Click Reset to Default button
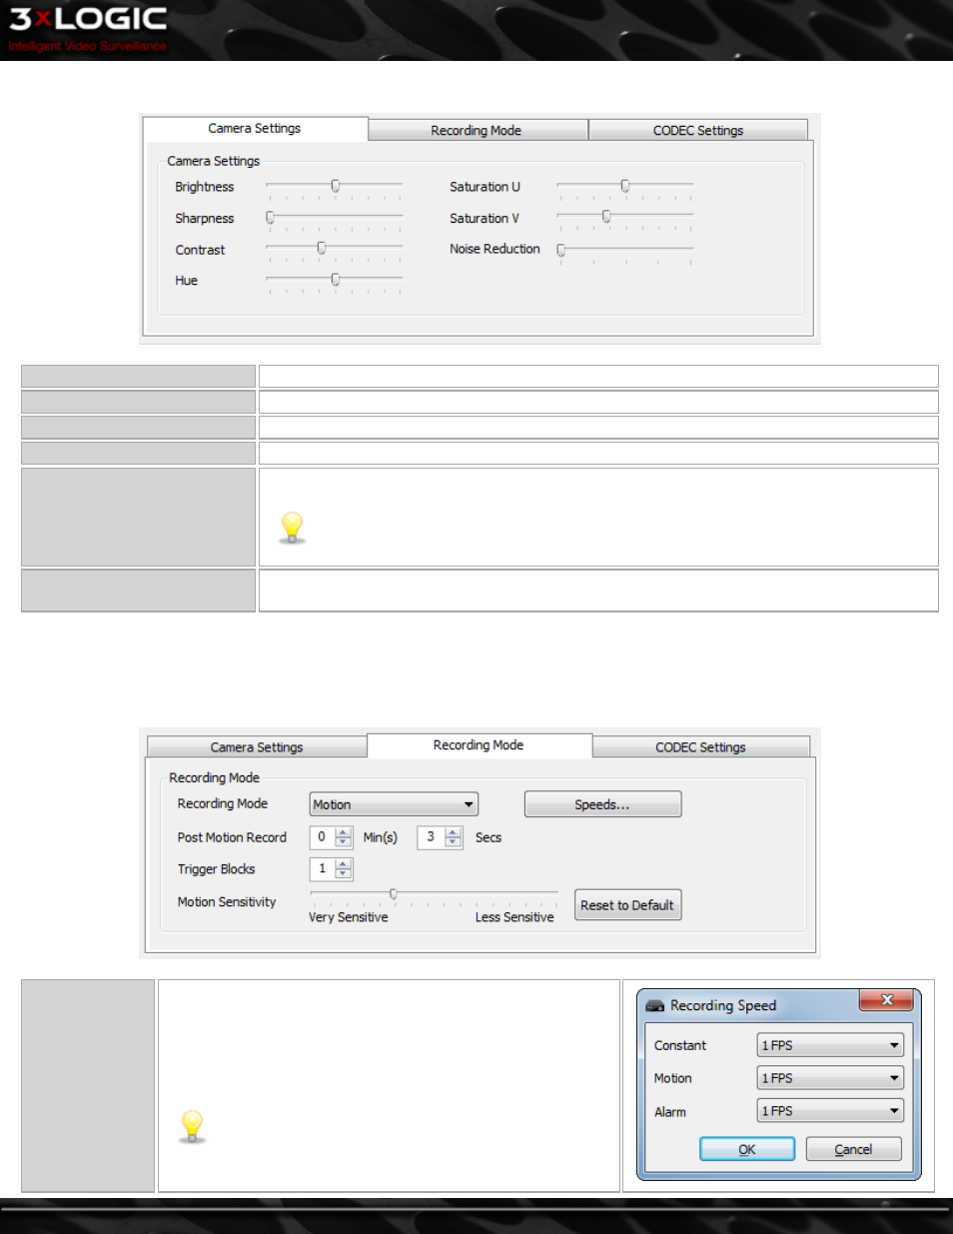 tap(627, 905)
